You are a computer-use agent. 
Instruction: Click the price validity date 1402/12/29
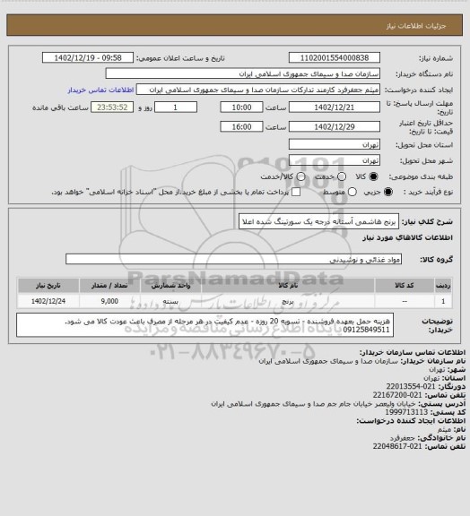tap(335, 126)
